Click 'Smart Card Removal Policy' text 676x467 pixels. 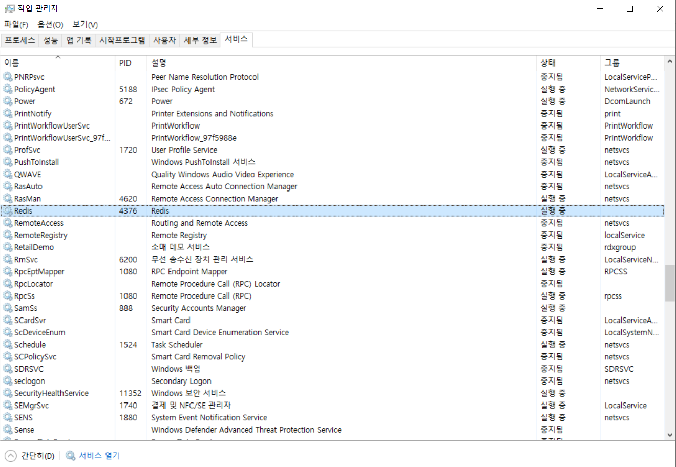(198, 357)
